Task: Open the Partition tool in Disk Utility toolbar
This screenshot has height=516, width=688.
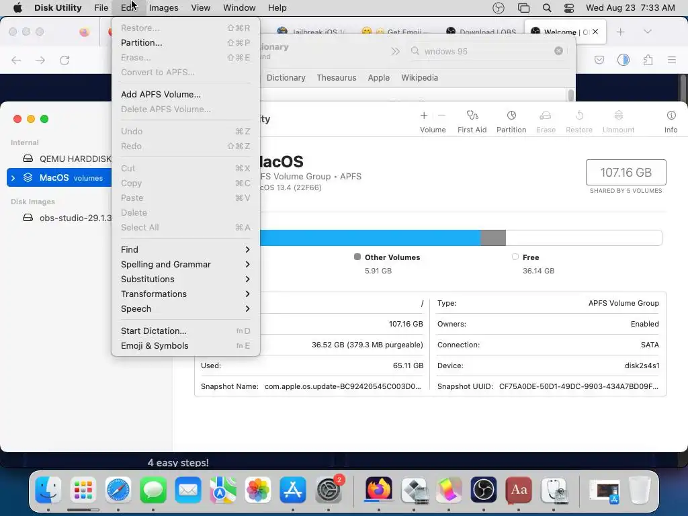Action: coord(511,122)
